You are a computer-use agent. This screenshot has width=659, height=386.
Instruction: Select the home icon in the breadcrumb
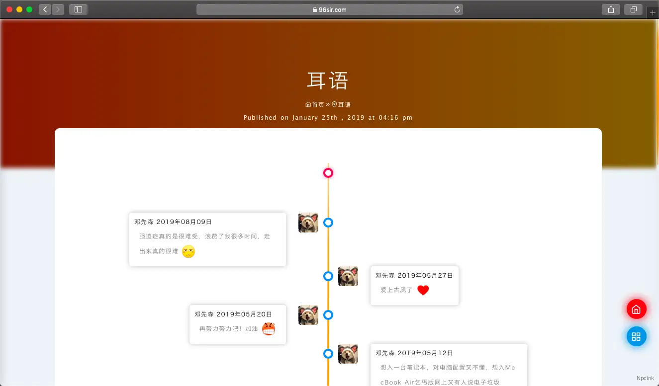point(308,104)
